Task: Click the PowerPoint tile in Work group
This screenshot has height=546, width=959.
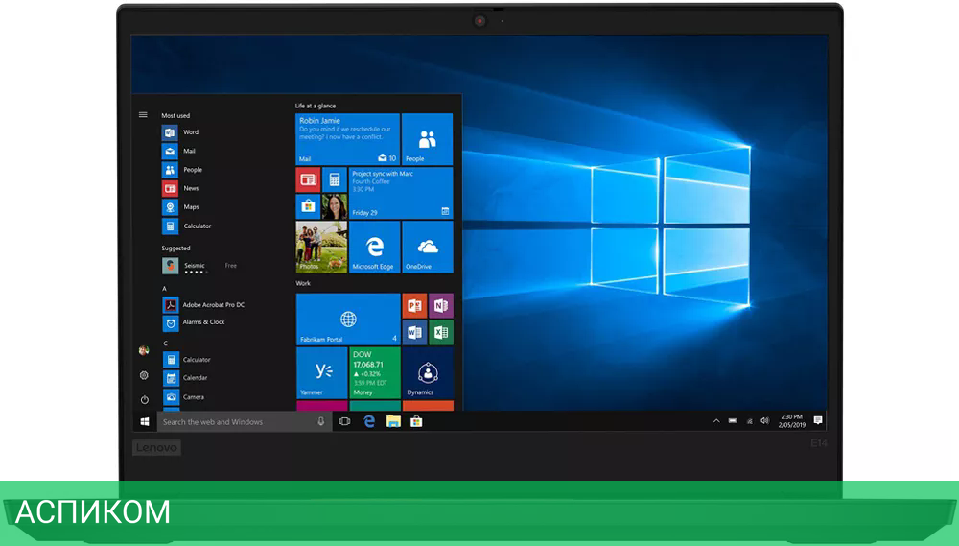Action: 414,306
